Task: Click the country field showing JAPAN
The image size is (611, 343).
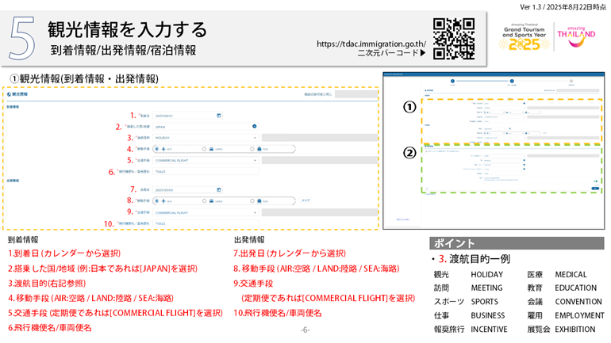Action: (206, 127)
